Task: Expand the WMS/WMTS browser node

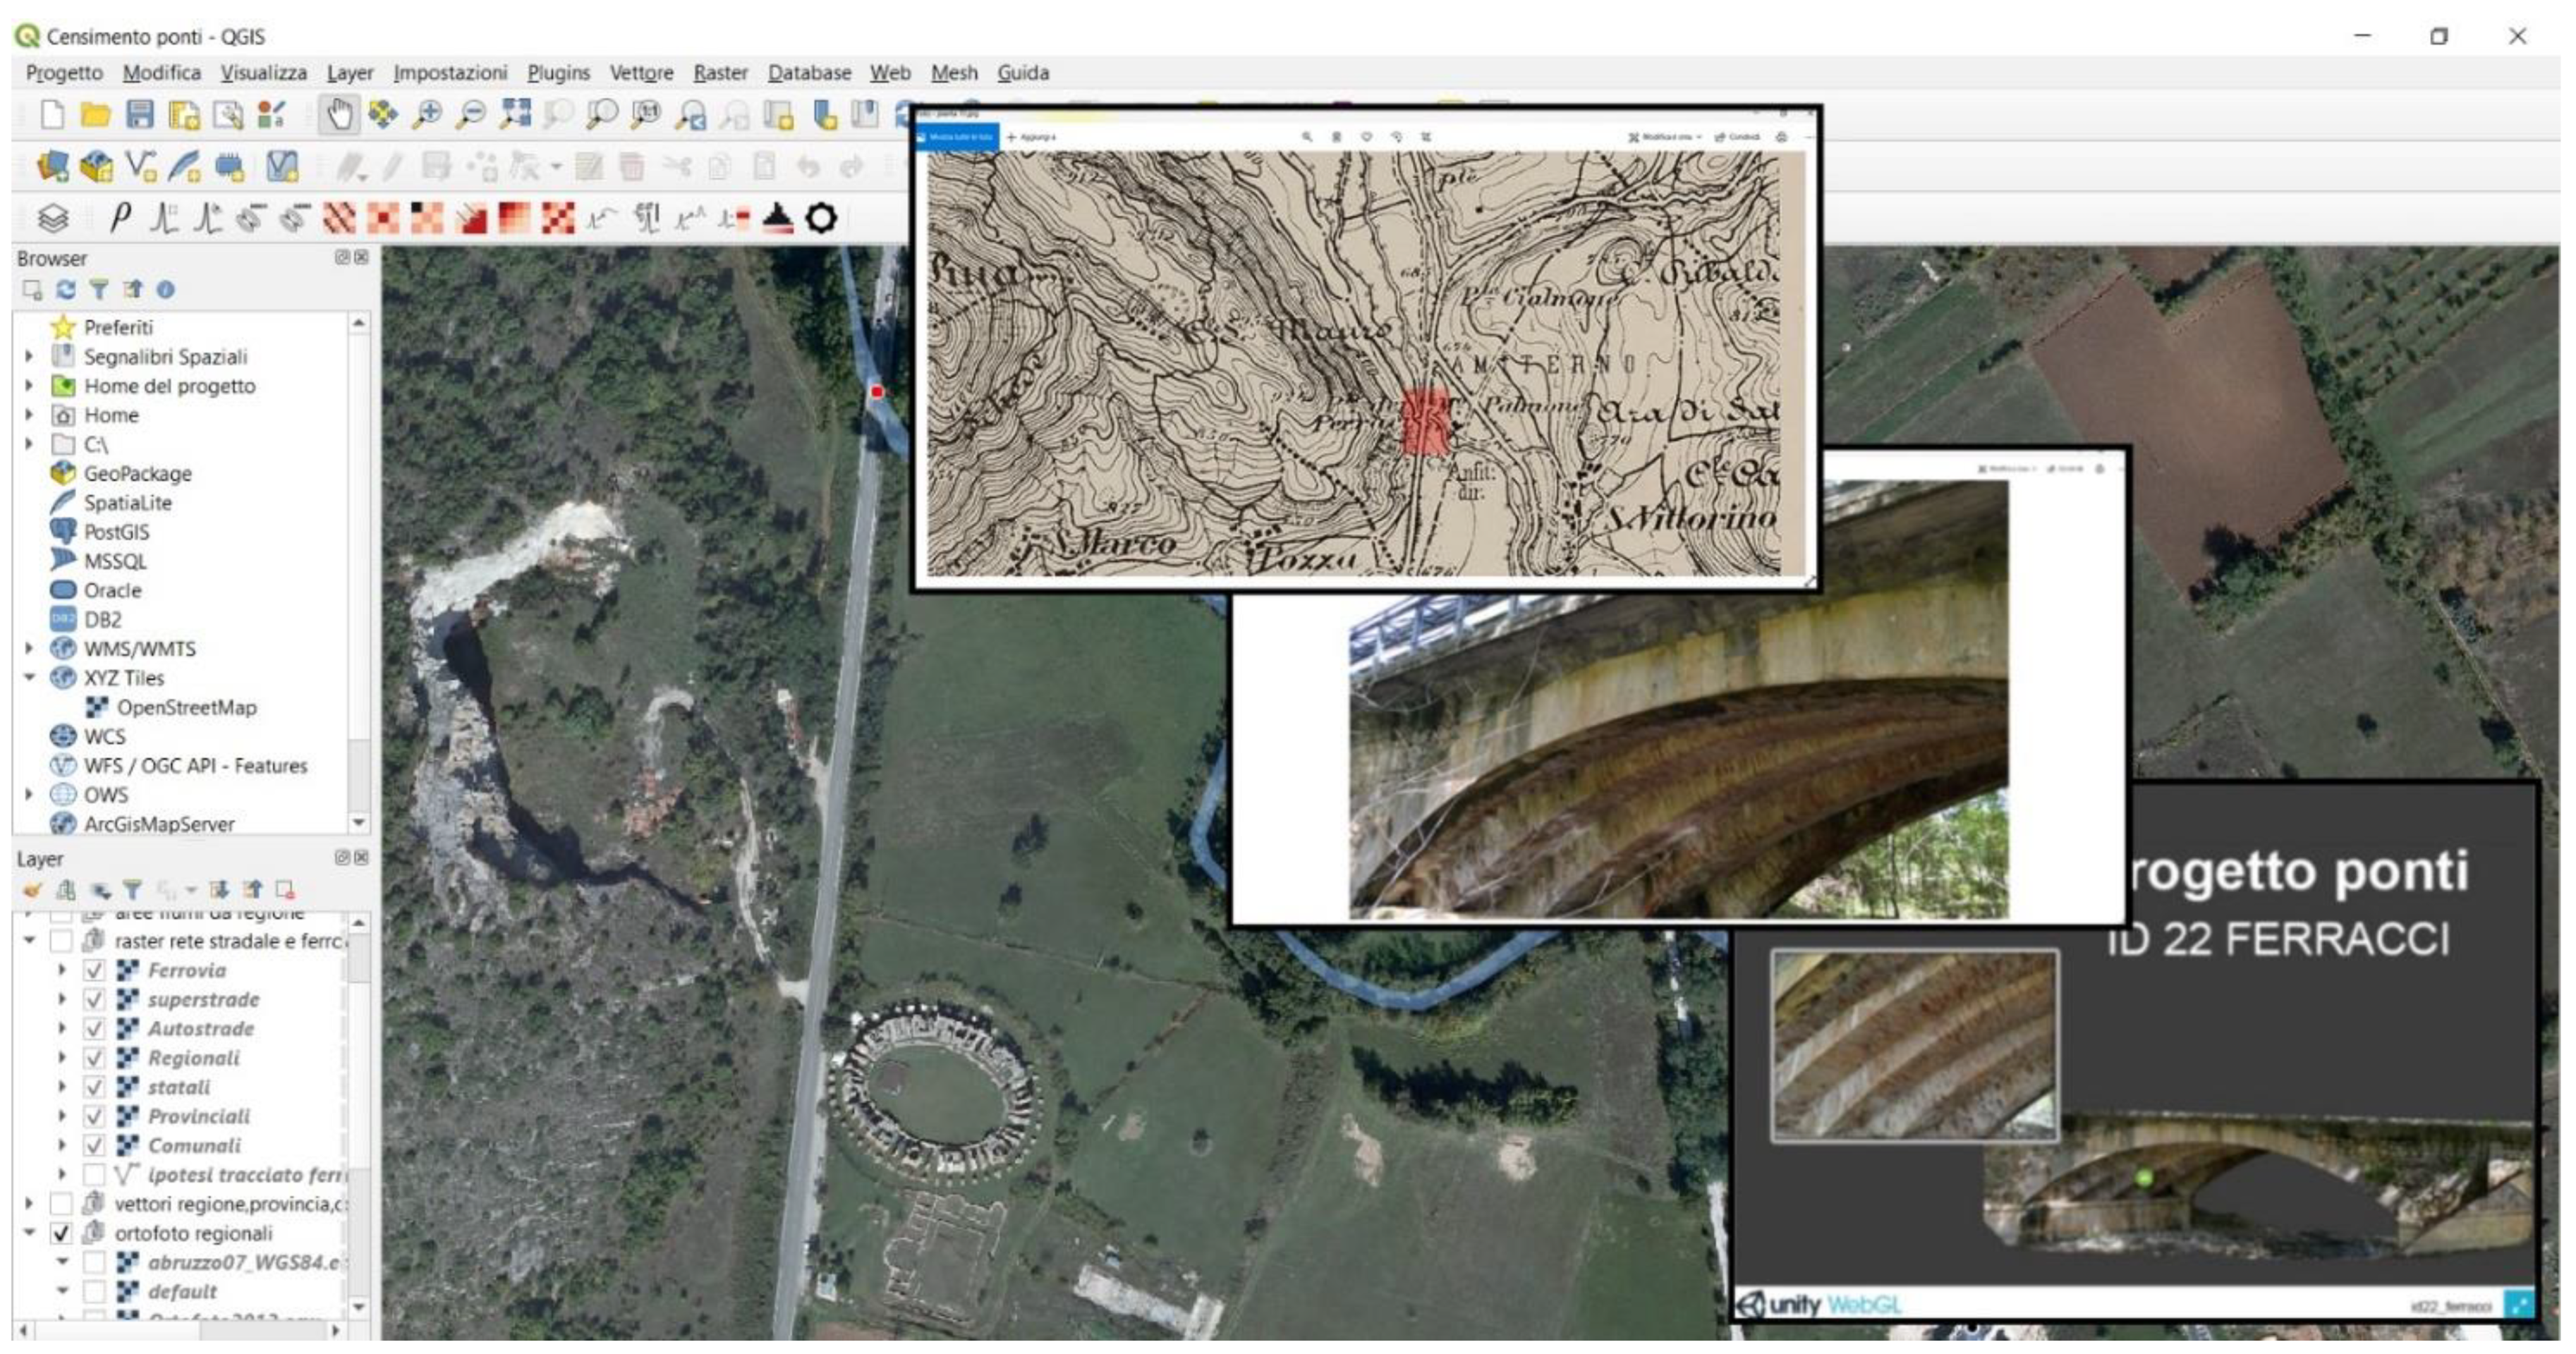Action: tap(29, 649)
